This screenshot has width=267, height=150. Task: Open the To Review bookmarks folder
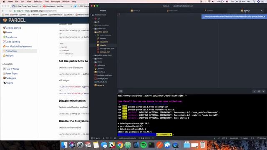(x=33, y=15)
